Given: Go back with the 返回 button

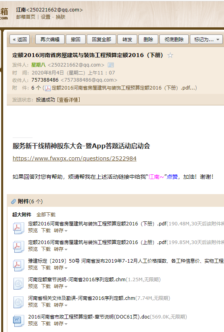Looking at the screenshot, I should [20, 39].
